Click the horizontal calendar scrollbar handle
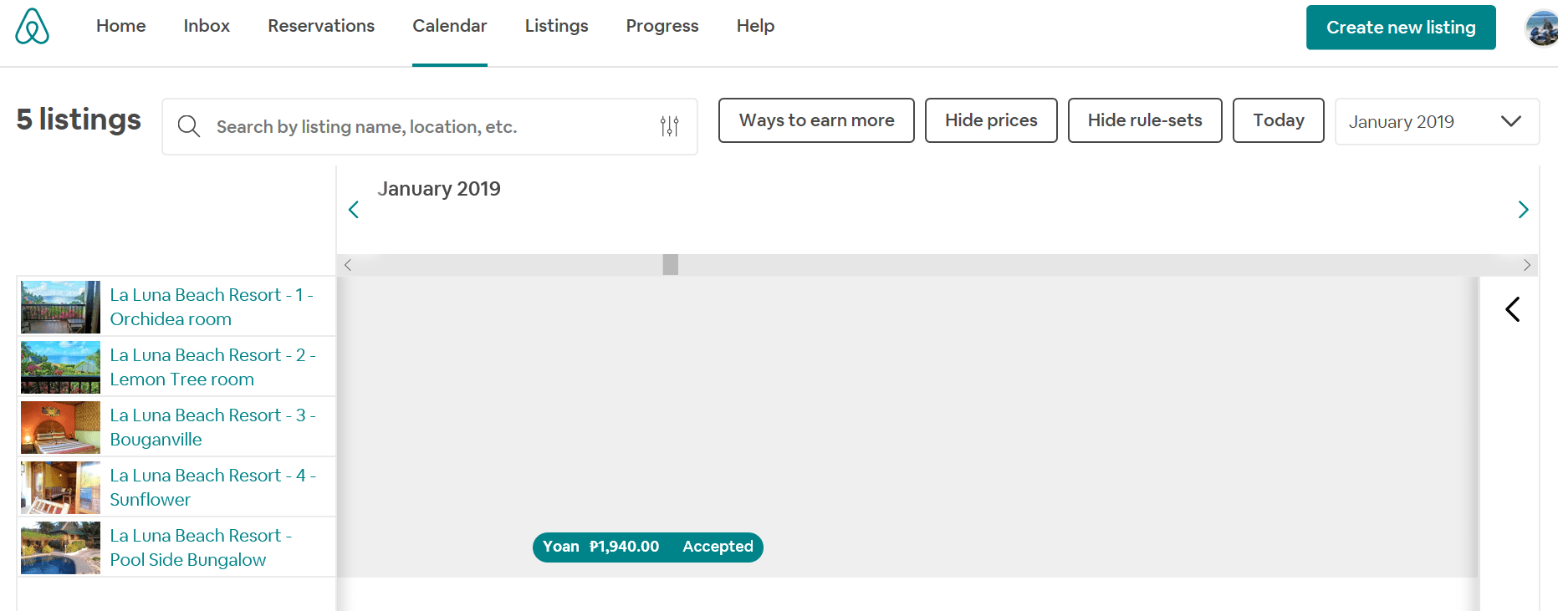The height and width of the screenshot is (611, 1558). (x=671, y=265)
